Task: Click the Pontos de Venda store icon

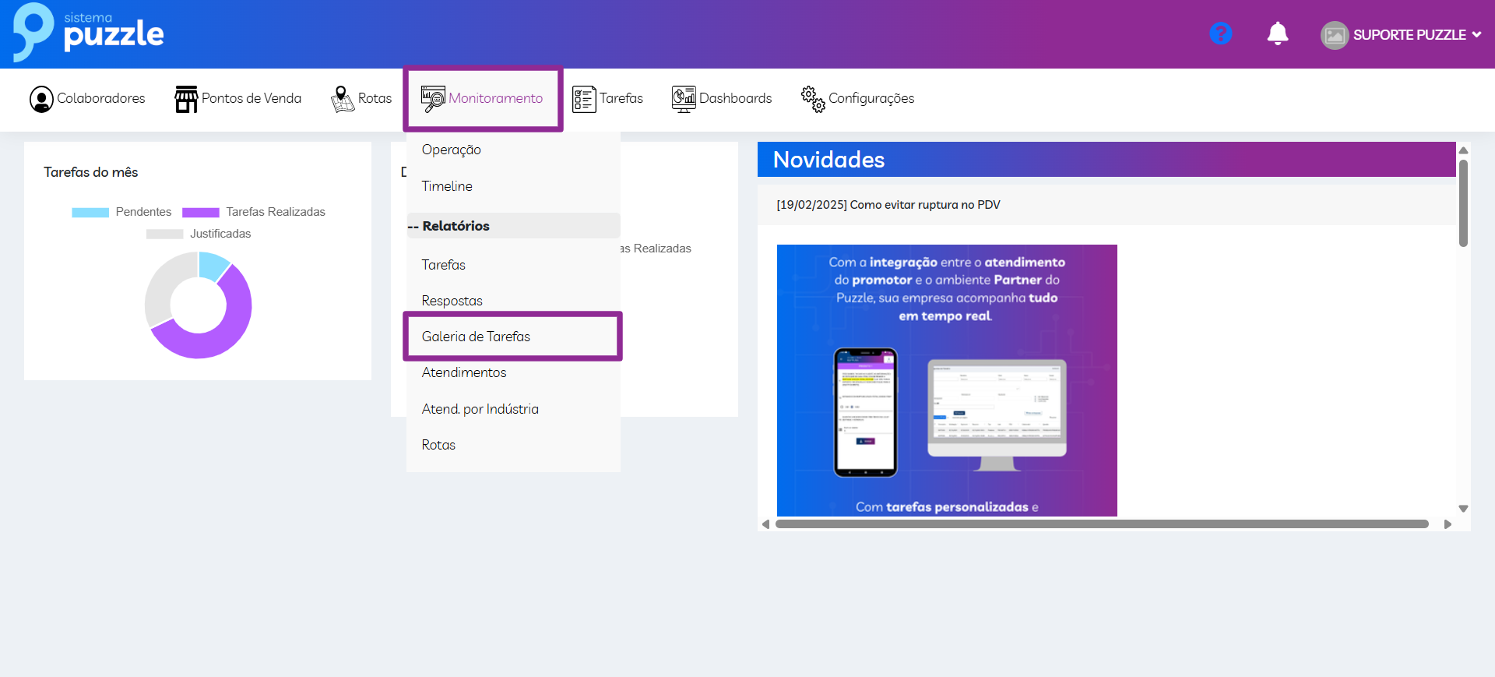Action: [x=186, y=99]
